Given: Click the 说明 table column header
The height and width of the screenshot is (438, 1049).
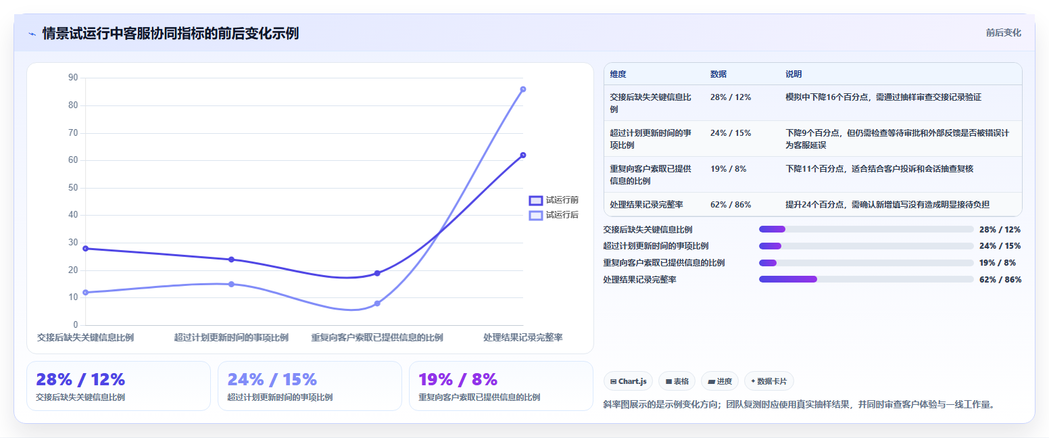Looking at the screenshot, I should 900,74.
